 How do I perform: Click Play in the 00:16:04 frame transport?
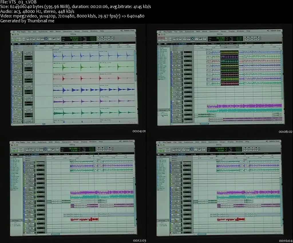point(253,148)
